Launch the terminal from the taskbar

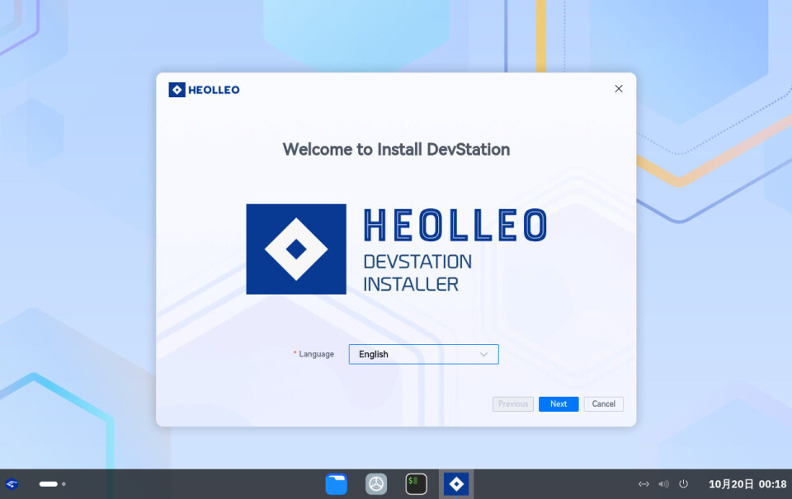coord(416,484)
